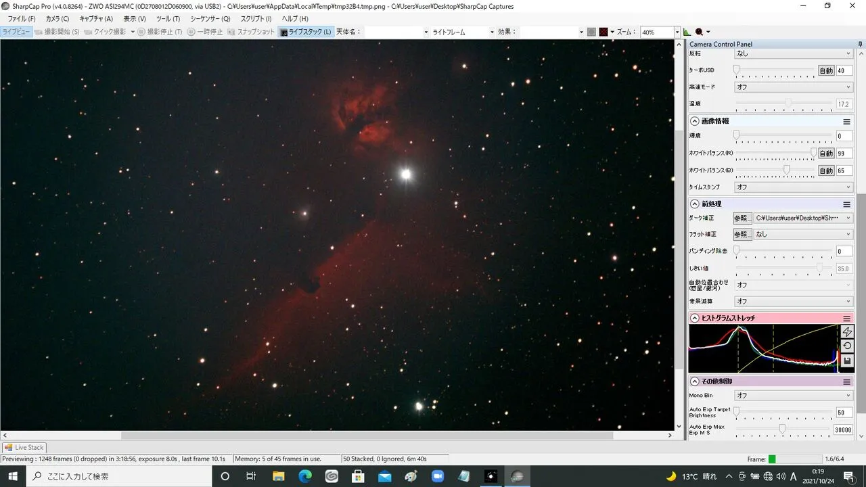This screenshot has height=487, width=866.
Task: Toggle the ターボUSB 自動 button
Action: click(826, 70)
